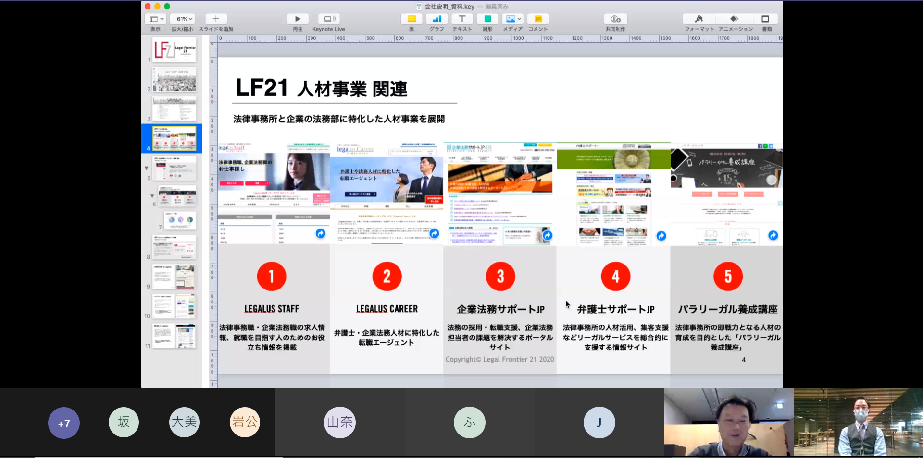Open the +7 more participants bubble
Image resolution: width=923 pixels, height=458 pixels.
pyautogui.click(x=64, y=423)
